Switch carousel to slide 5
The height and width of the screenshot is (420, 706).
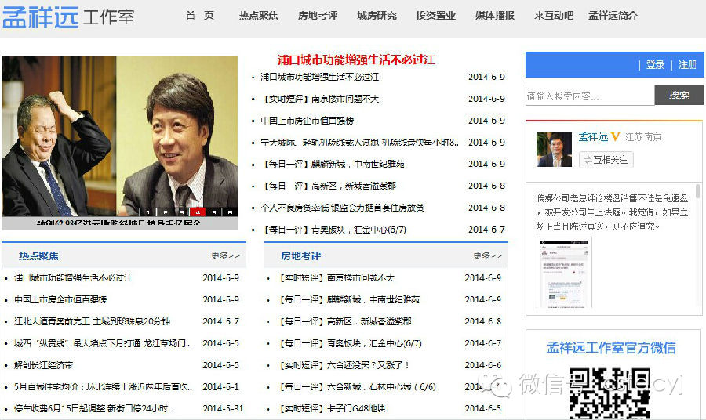[213, 212]
